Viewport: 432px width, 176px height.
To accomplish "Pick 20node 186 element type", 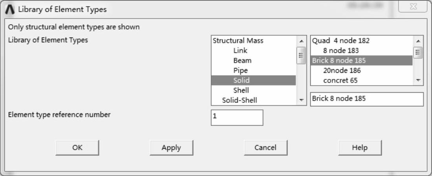I will point(342,71).
